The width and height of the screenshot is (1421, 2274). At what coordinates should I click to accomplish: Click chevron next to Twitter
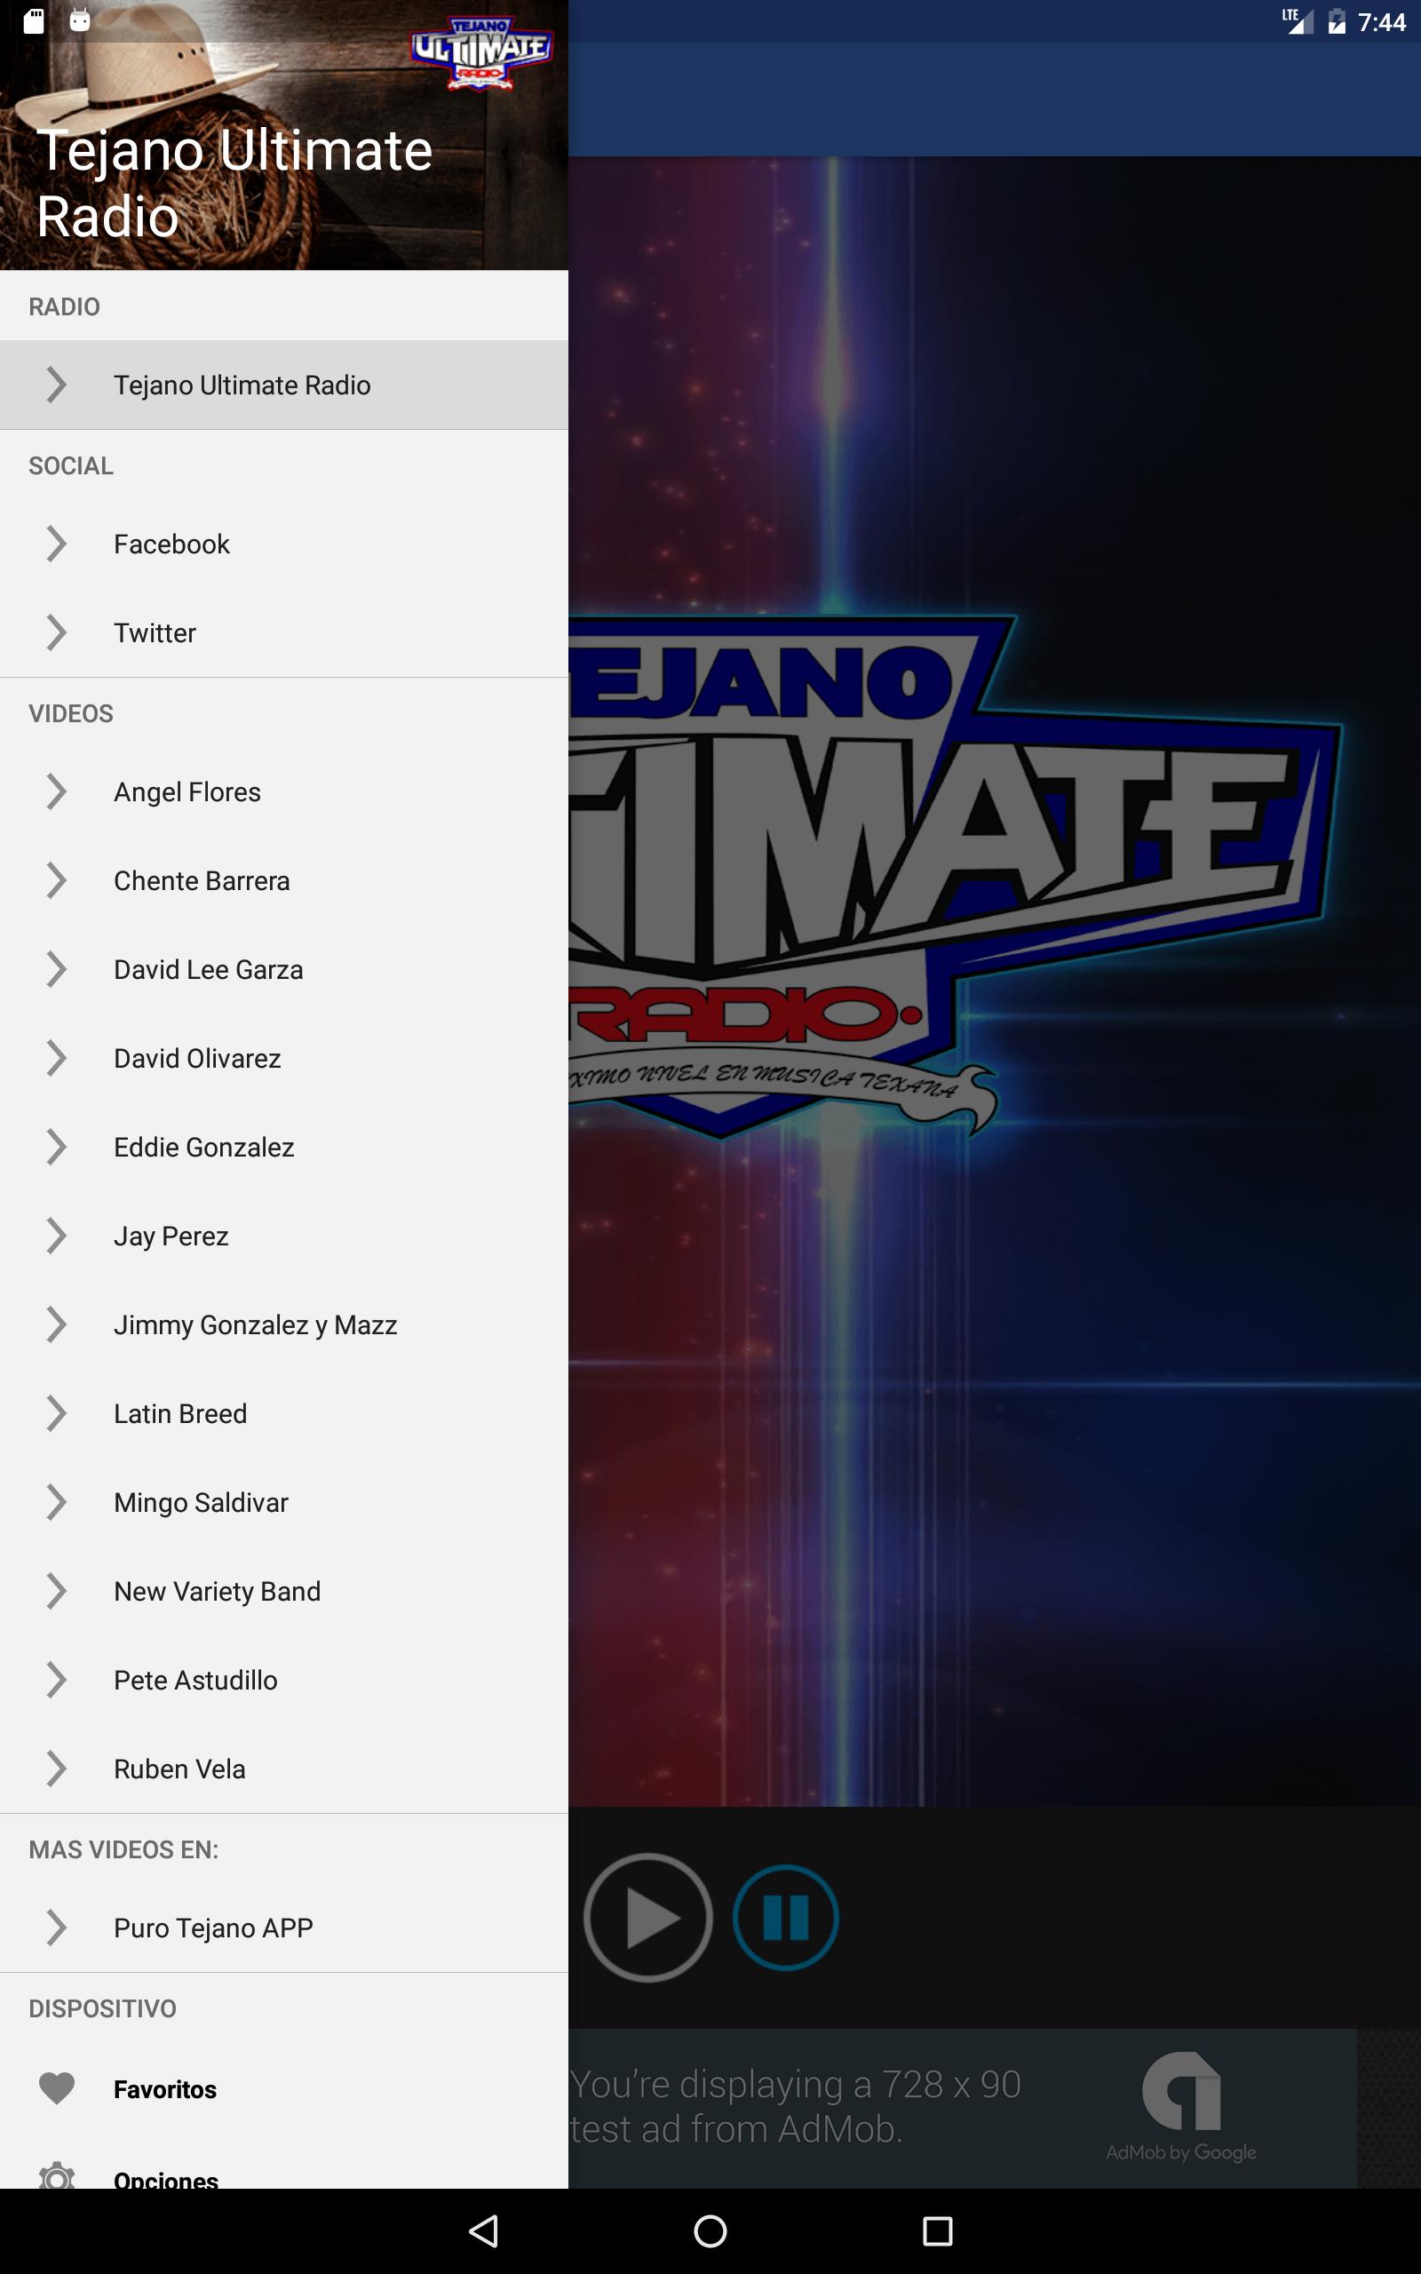point(56,632)
